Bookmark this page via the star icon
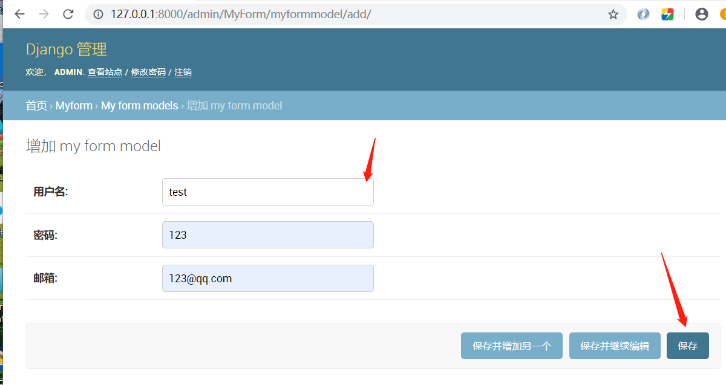 (613, 13)
